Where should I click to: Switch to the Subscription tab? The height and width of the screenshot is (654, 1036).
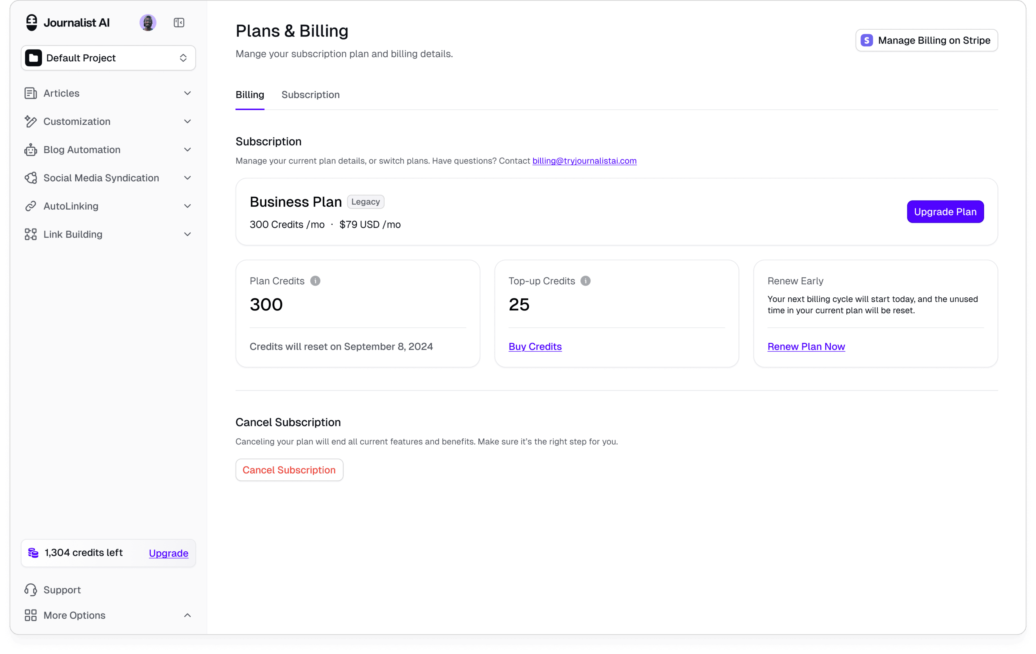[310, 94]
